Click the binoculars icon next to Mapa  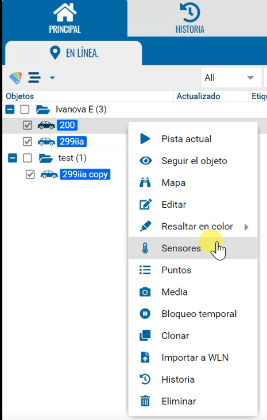(145, 182)
